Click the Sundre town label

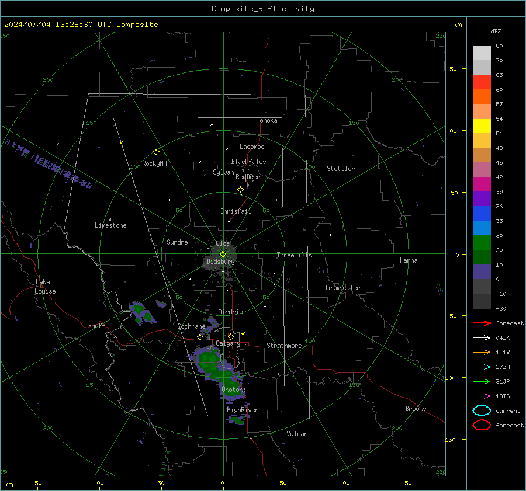pos(177,242)
